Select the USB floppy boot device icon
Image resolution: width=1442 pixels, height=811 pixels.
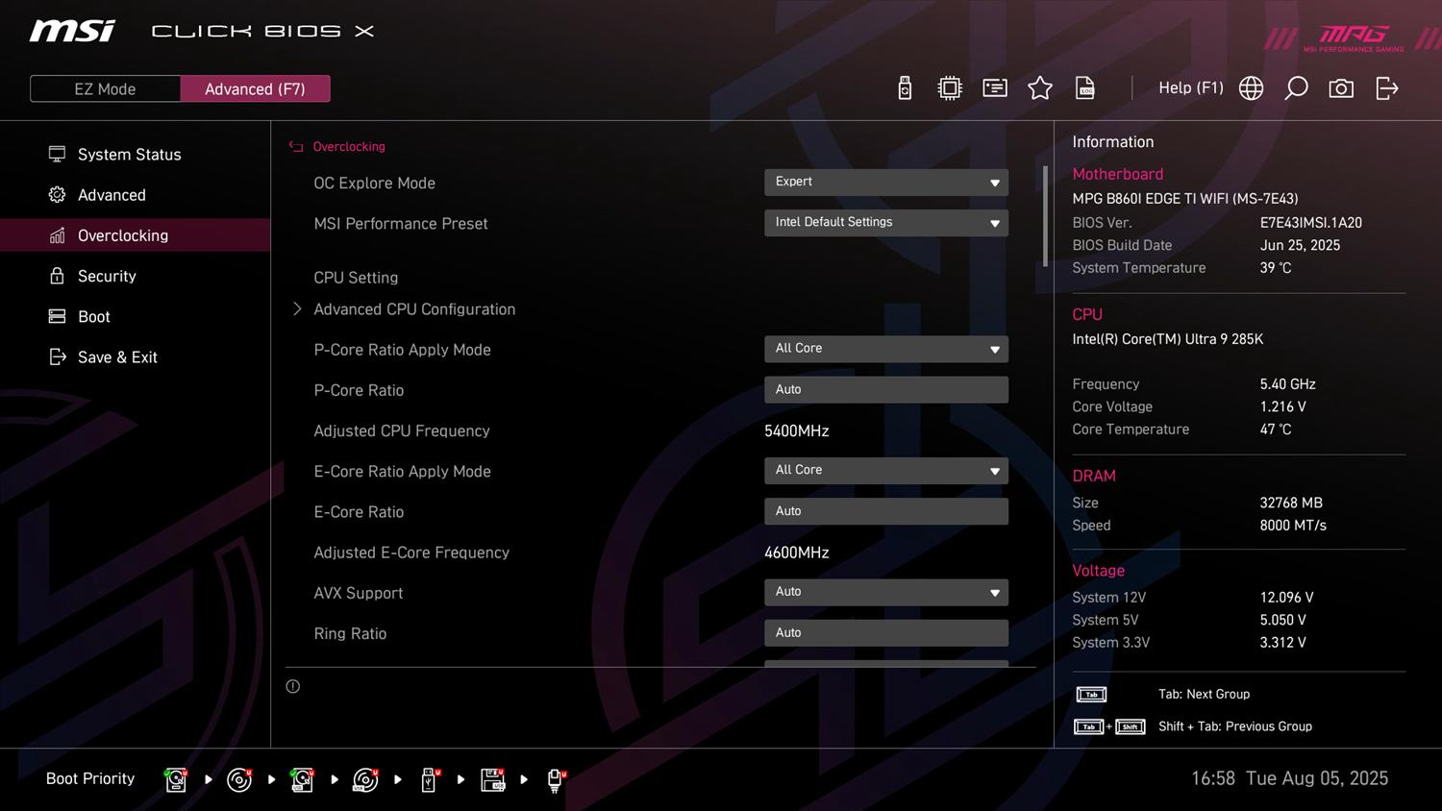[492, 779]
